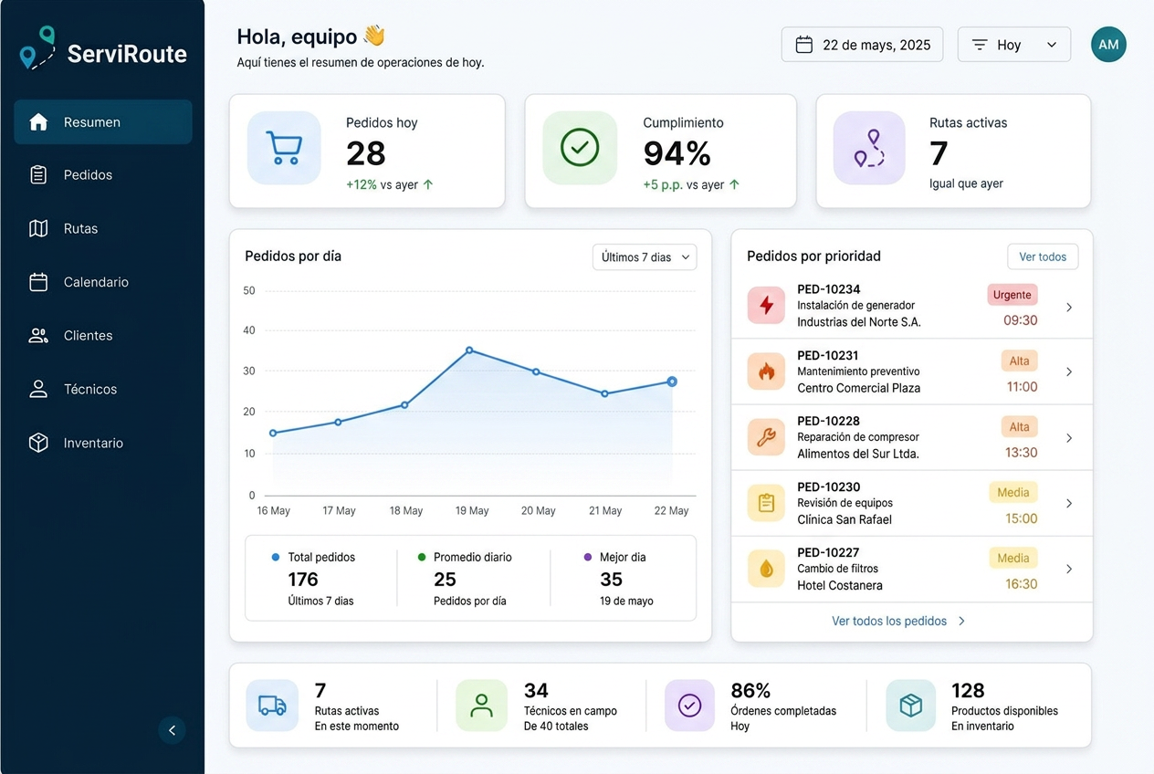Click the truck icon in bottom stats
This screenshot has width=1154, height=774.
click(x=272, y=706)
